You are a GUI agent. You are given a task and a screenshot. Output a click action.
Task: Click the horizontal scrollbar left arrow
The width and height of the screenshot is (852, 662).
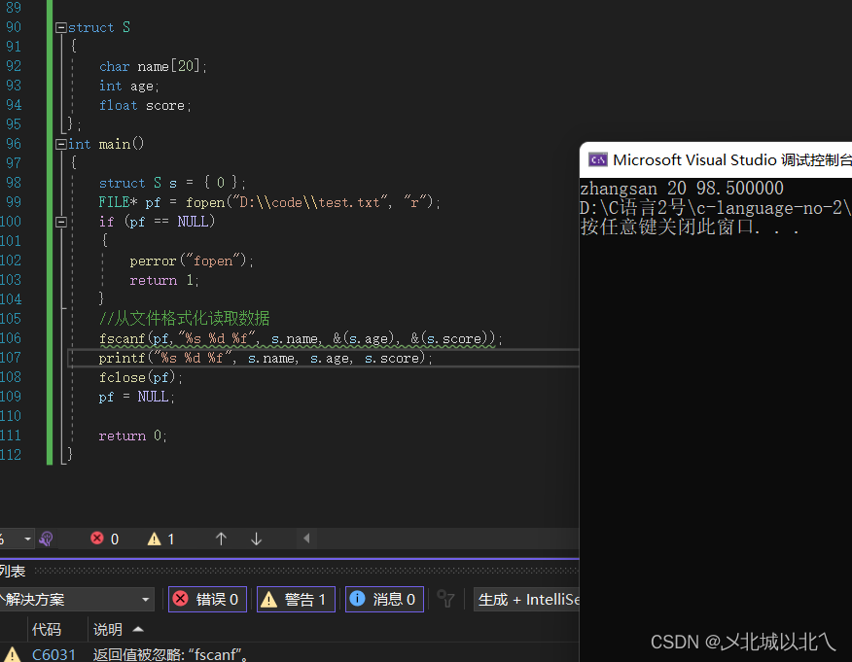click(306, 539)
